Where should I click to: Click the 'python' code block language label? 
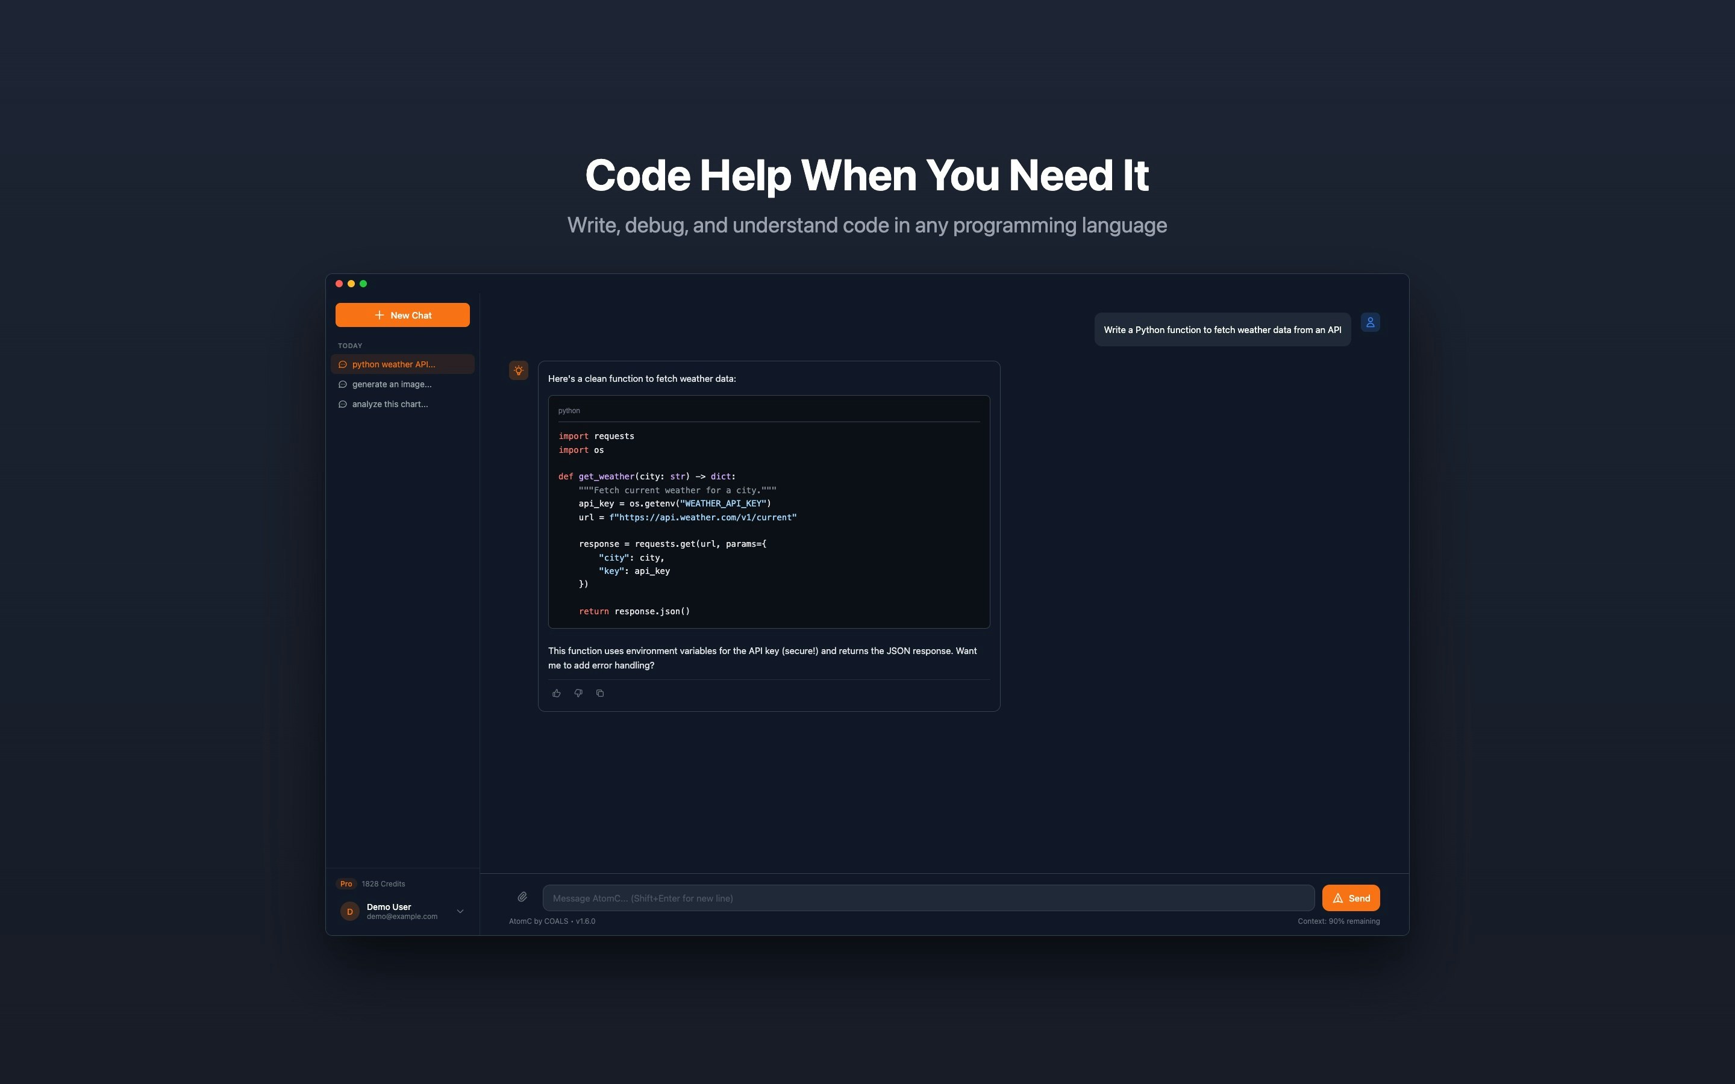click(569, 411)
